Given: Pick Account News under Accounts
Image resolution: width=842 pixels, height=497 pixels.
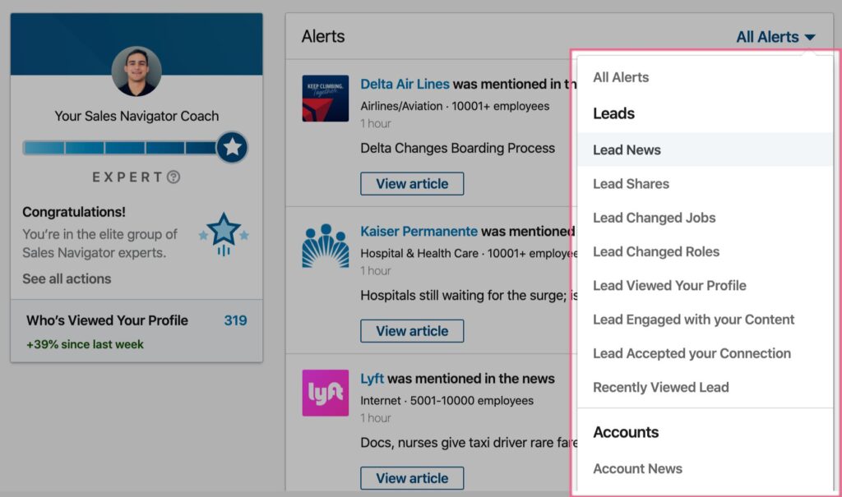Looking at the screenshot, I should coord(637,468).
